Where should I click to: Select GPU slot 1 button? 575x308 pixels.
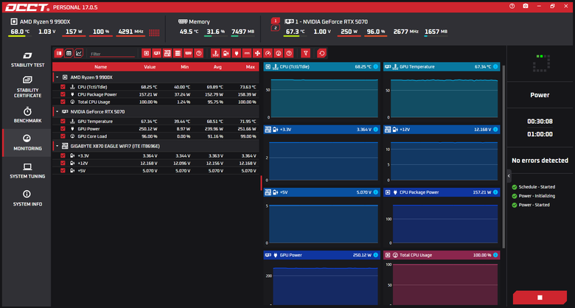click(x=276, y=21)
